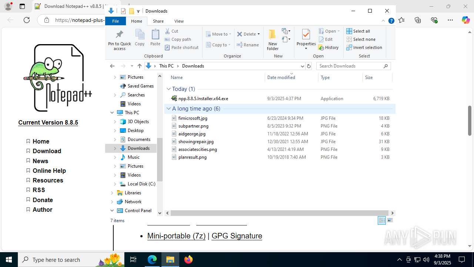Click the Download link on Notepad++ site
Screen dimensions: 474x267
click(47, 151)
